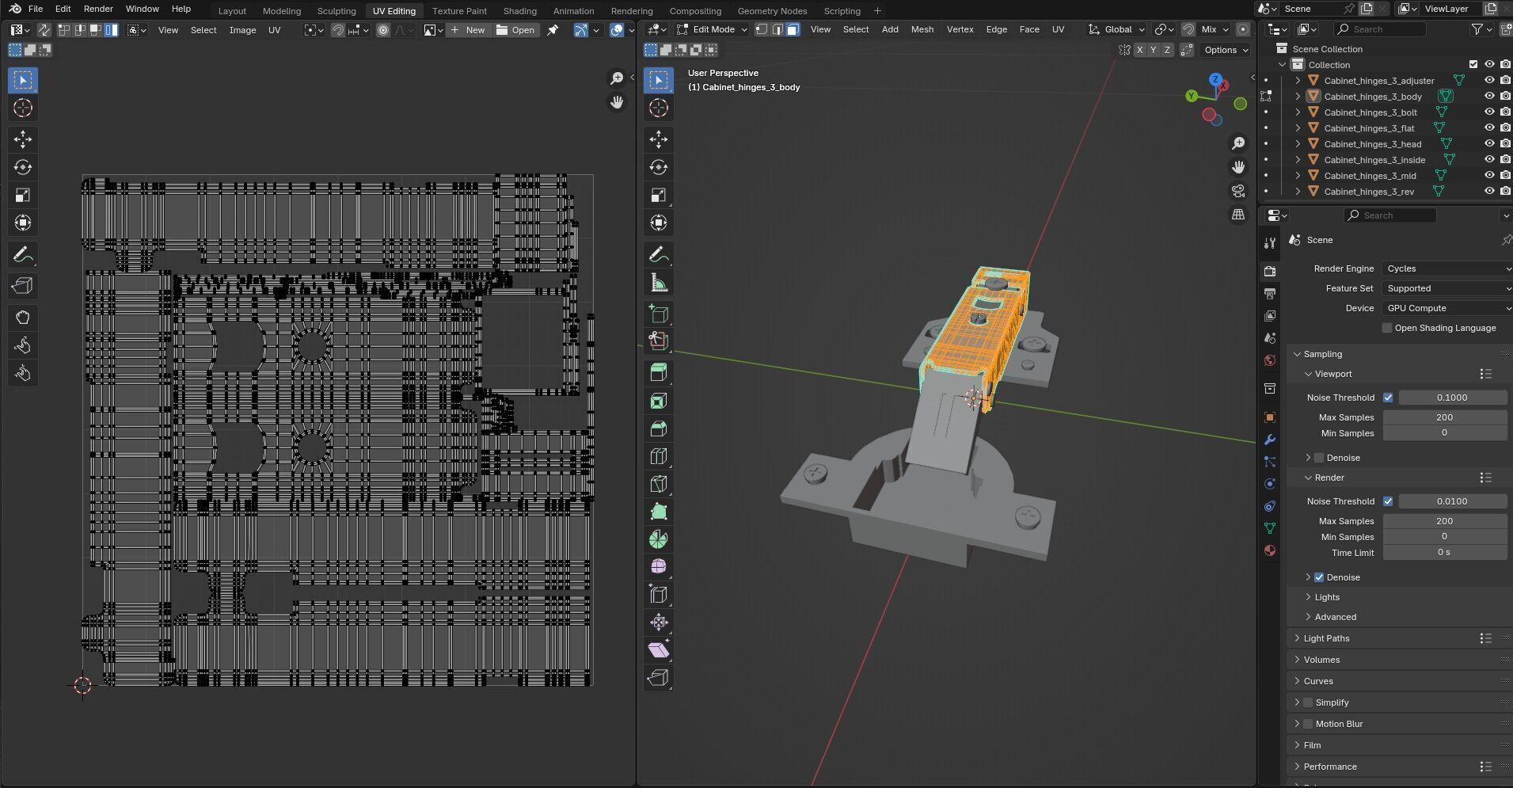The image size is (1513, 788).
Task: Expand the Light Paths panel
Action: pos(1326,638)
